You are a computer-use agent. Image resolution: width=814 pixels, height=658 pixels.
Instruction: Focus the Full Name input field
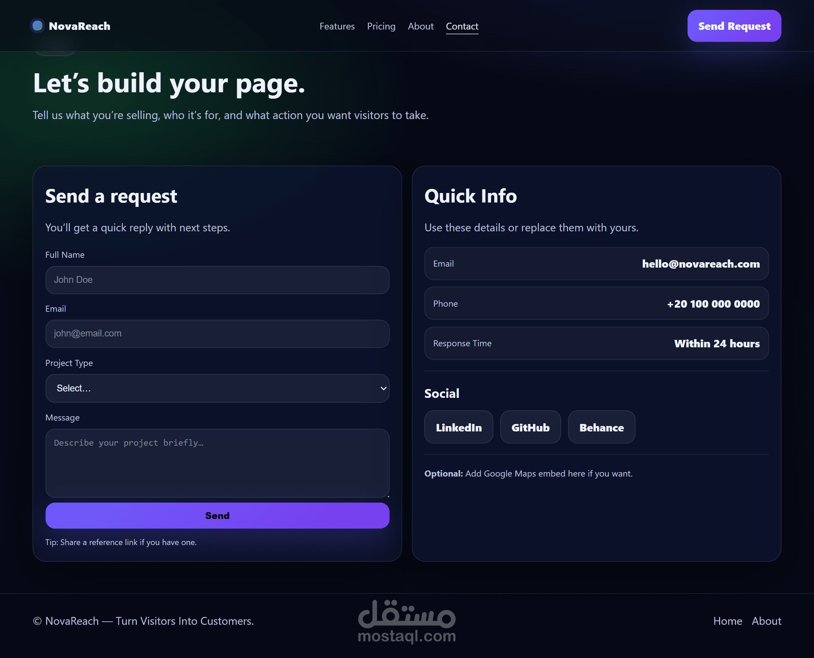click(217, 280)
